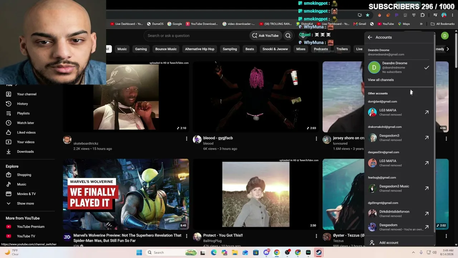
Task: Open more options for bleood video
Action: [316, 138]
